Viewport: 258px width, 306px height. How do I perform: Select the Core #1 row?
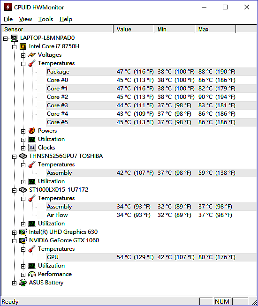tap(151, 89)
